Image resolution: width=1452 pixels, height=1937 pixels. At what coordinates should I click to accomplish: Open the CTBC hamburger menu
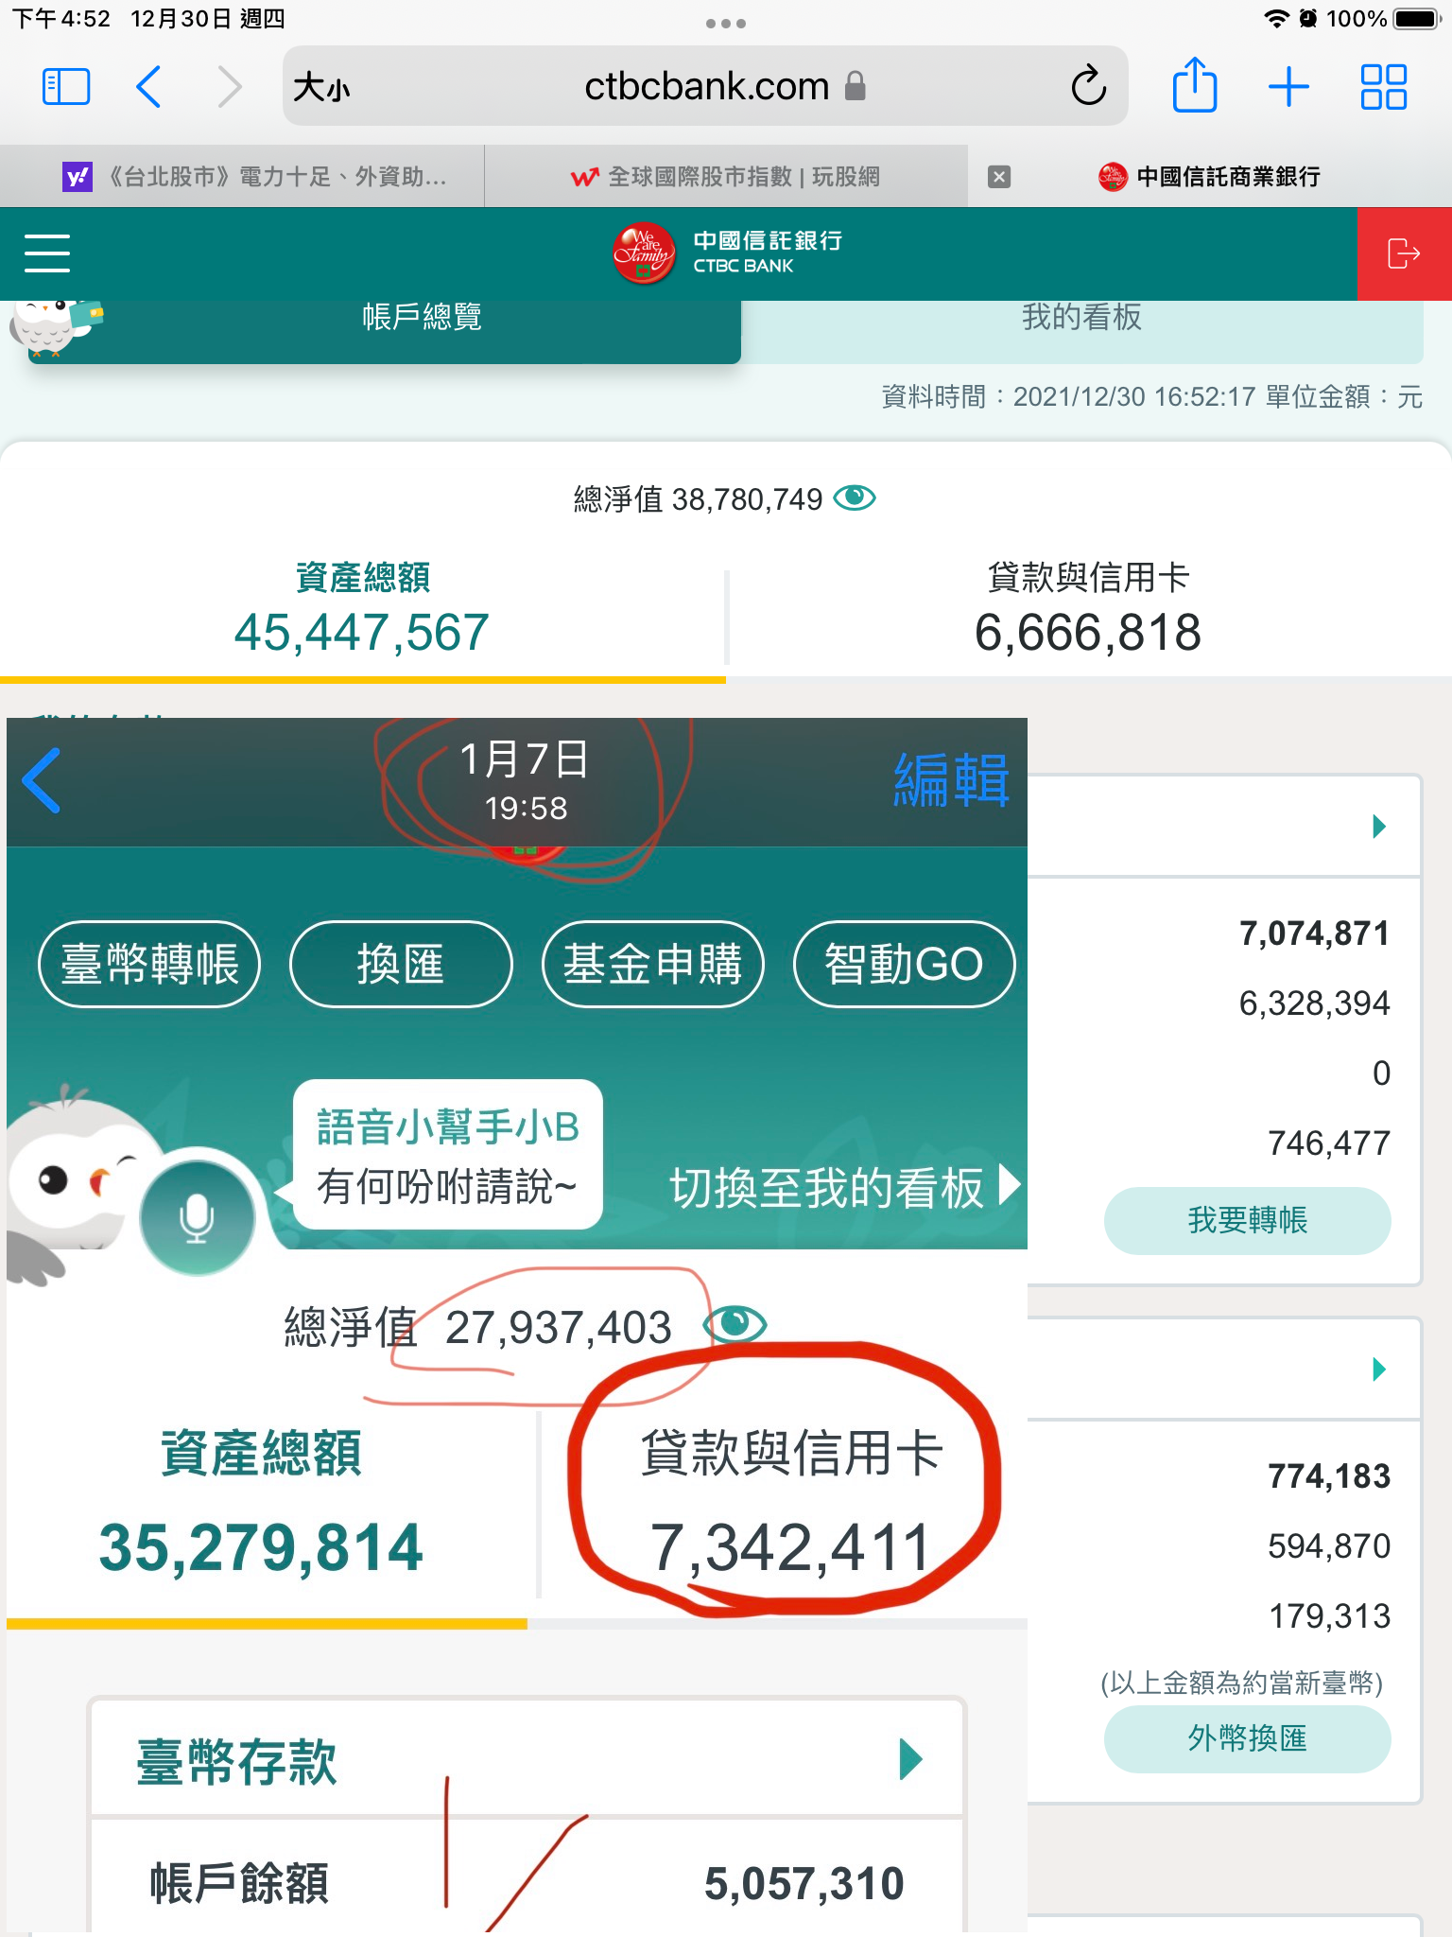[47, 253]
